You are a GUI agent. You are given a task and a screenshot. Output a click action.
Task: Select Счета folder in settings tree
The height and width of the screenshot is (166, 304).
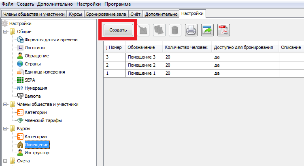[x=23, y=161]
